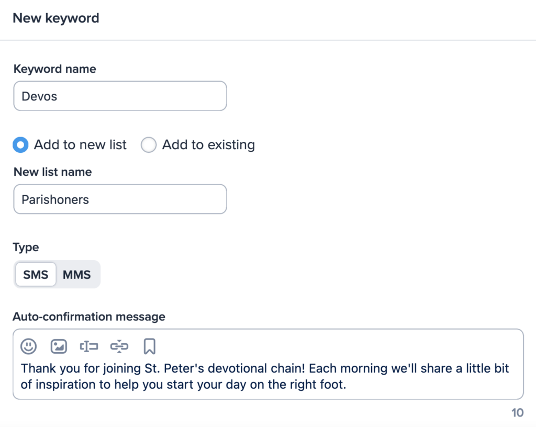Viewport: 536px width, 427px height.
Task: Open saved templates bookmark icon
Action: 149,346
